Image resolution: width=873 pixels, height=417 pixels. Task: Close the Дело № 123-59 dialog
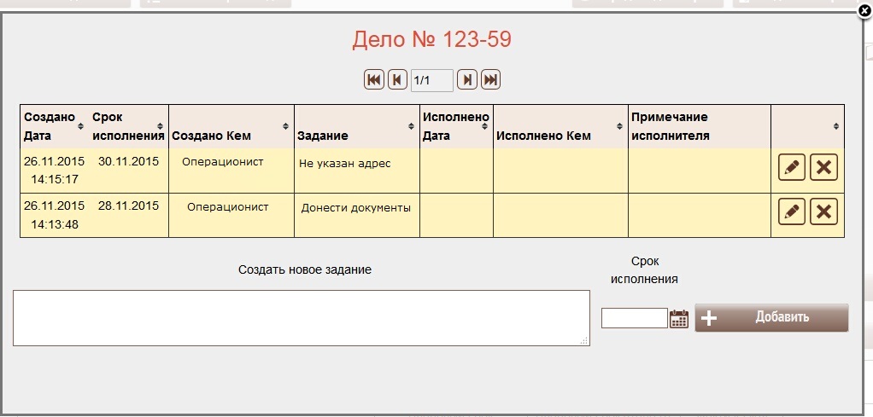click(864, 11)
